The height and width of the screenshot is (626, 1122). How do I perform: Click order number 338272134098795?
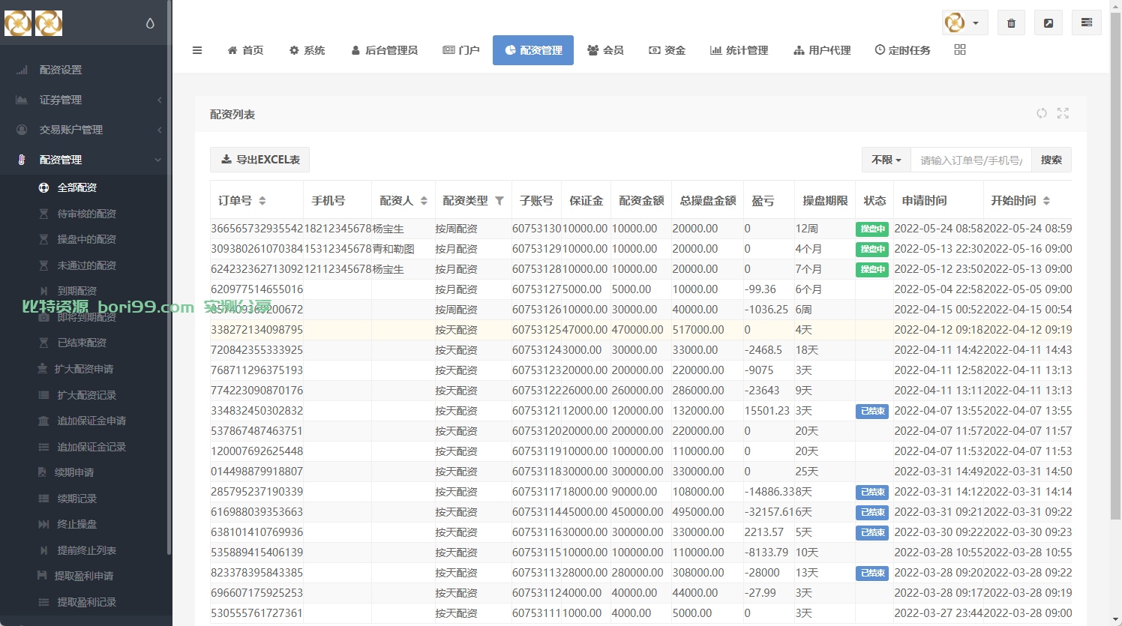pos(257,330)
